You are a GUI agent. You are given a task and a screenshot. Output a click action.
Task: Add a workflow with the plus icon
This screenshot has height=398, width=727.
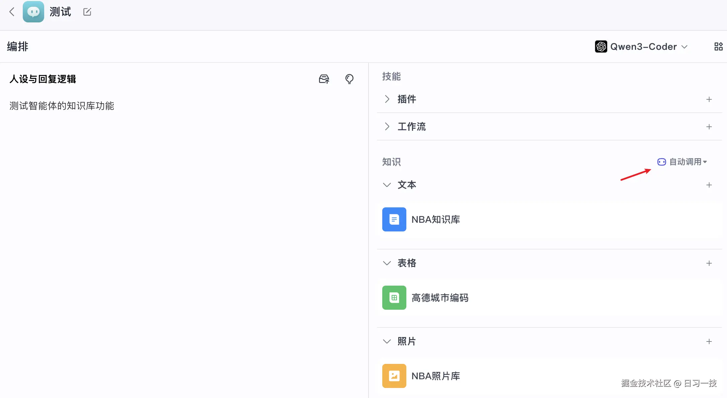click(x=709, y=127)
